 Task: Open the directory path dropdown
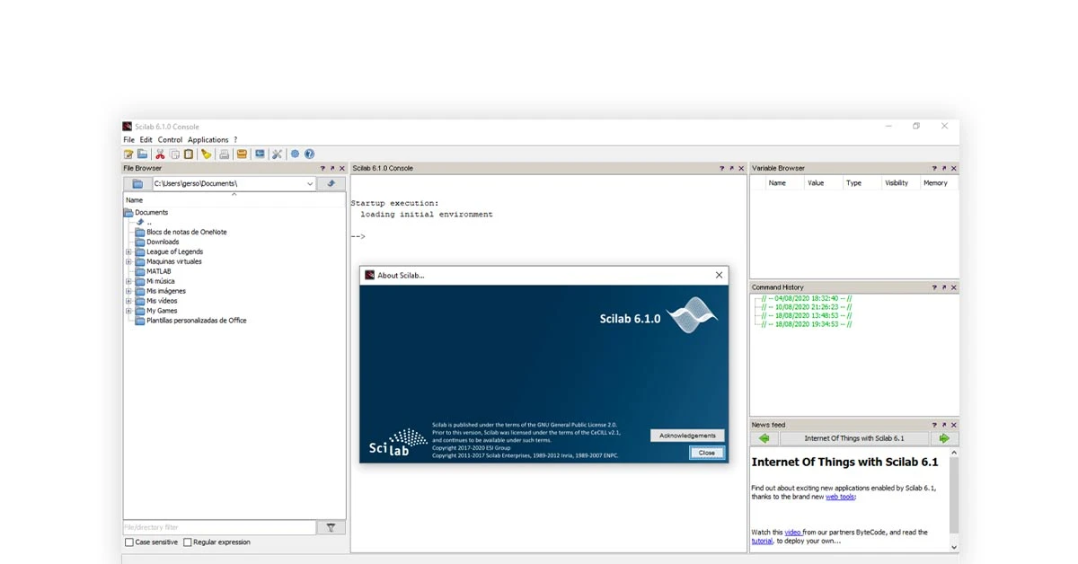click(310, 184)
